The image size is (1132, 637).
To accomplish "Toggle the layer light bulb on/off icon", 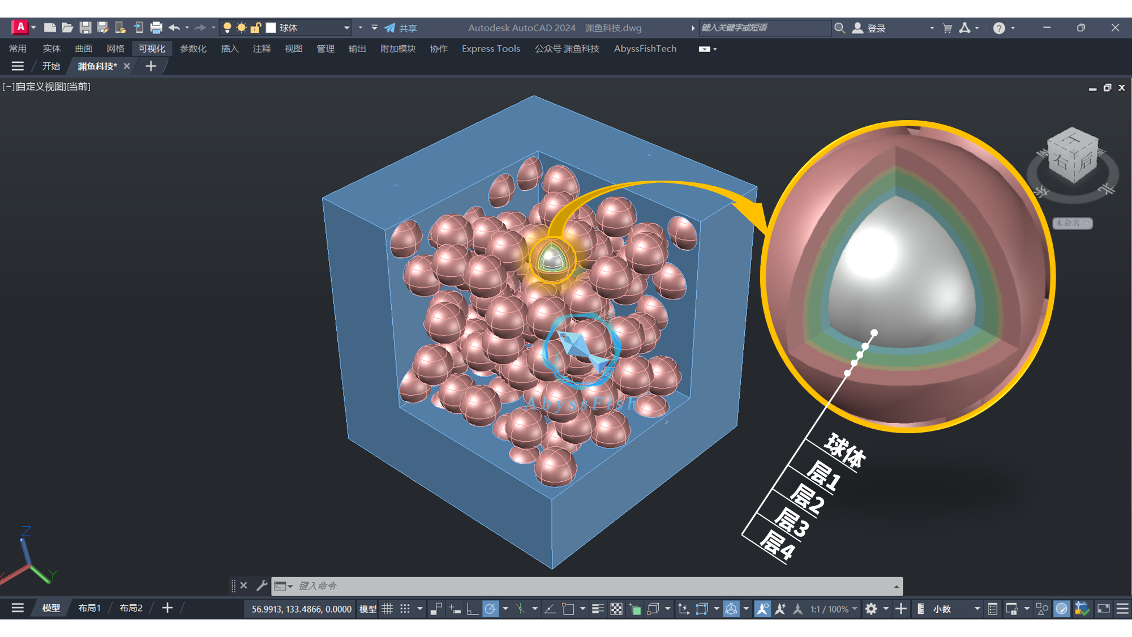I will point(227,27).
